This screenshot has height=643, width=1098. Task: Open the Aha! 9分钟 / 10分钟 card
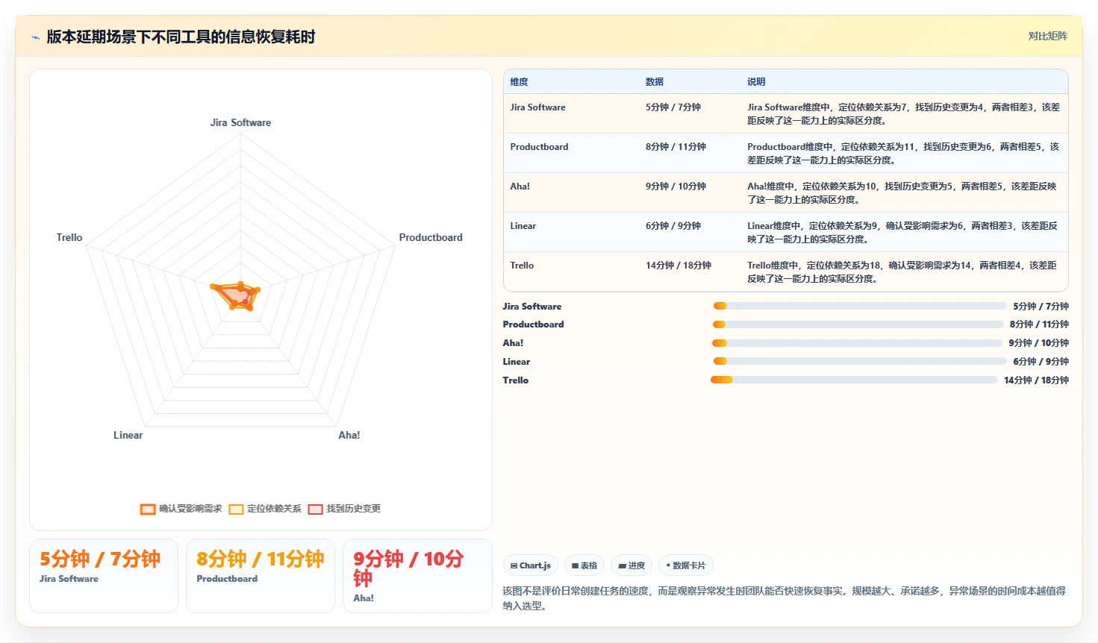[x=417, y=576]
